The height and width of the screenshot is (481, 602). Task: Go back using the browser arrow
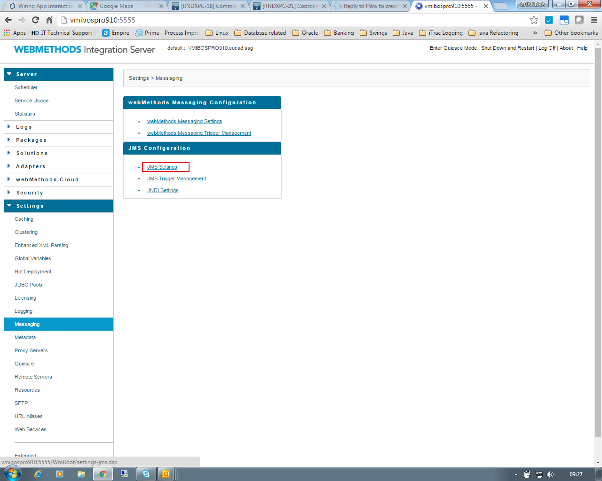8,20
